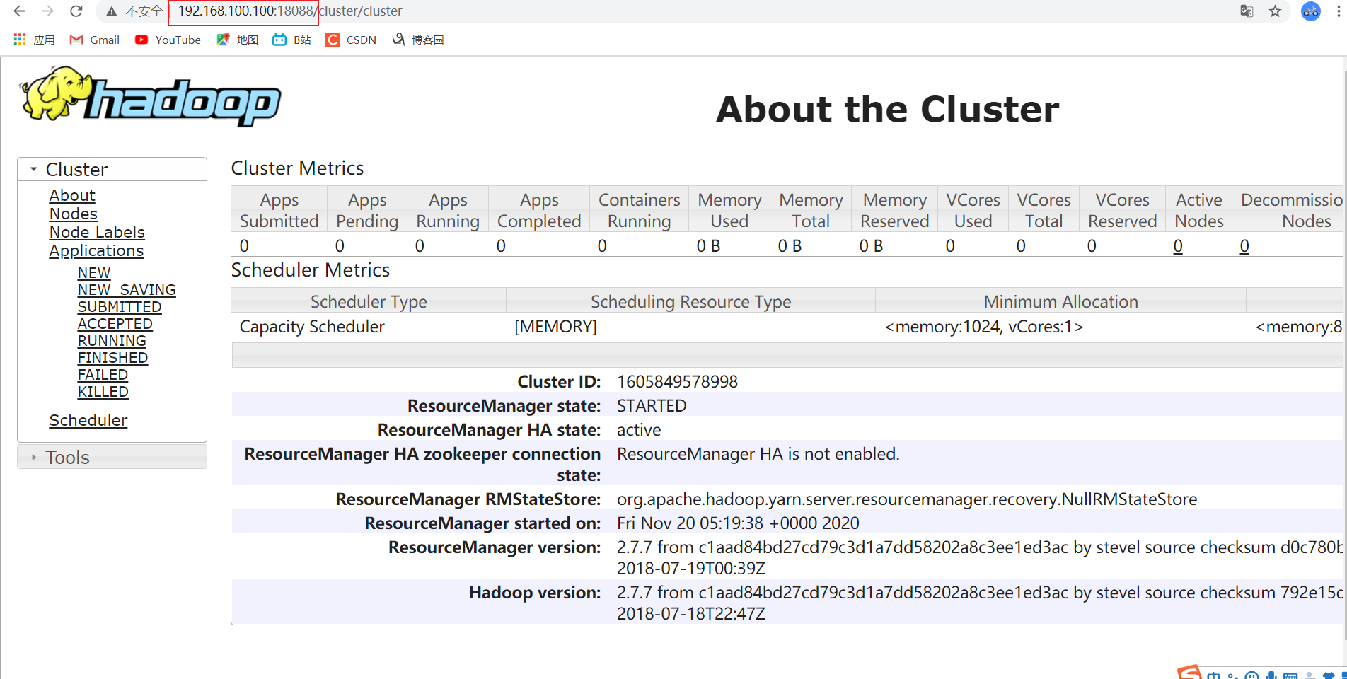This screenshot has width=1347, height=679.
Task: Open the browser profile avatar
Action: 1311,11
